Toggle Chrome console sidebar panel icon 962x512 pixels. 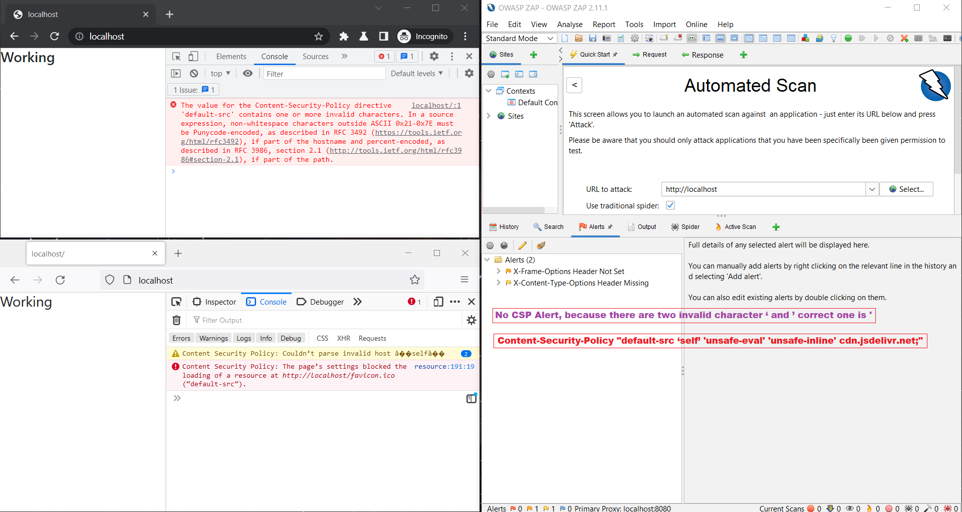pos(176,74)
